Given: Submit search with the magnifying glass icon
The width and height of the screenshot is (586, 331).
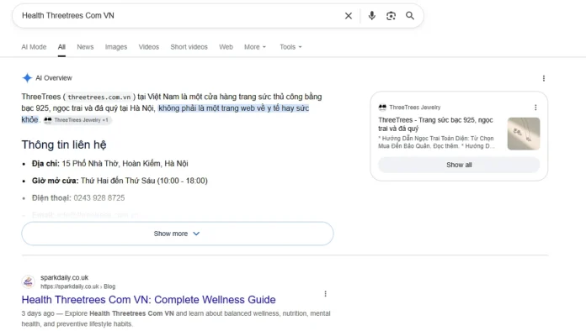Looking at the screenshot, I should (x=410, y=16).
